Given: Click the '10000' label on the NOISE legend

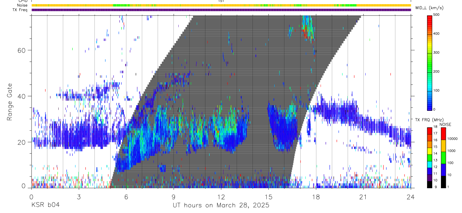Looking at the screenshot, I should (x=452, y=139).
